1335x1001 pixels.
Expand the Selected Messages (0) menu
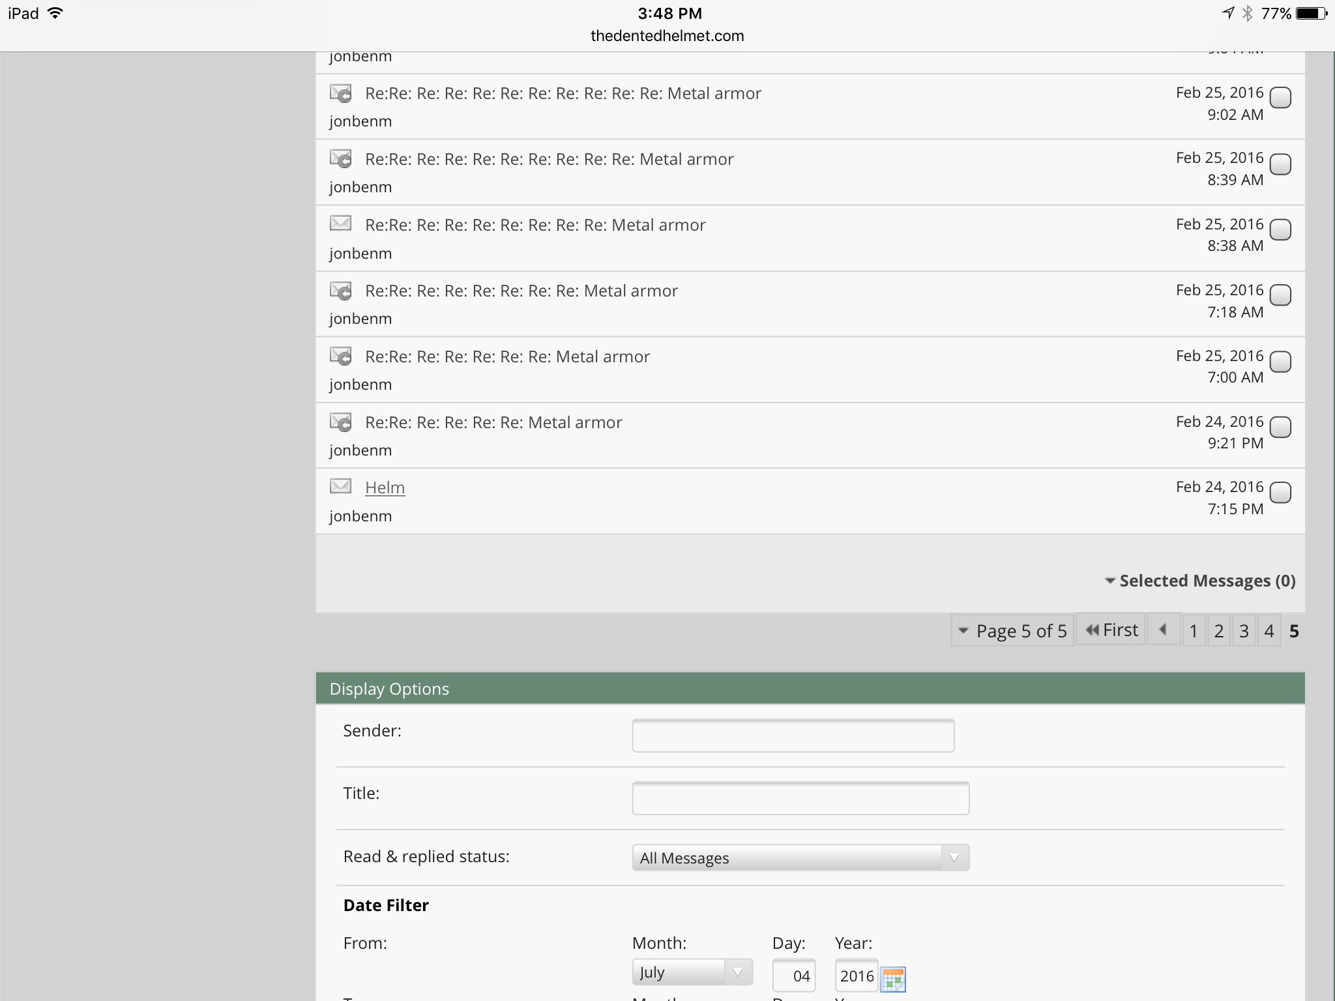(1200, 581)
